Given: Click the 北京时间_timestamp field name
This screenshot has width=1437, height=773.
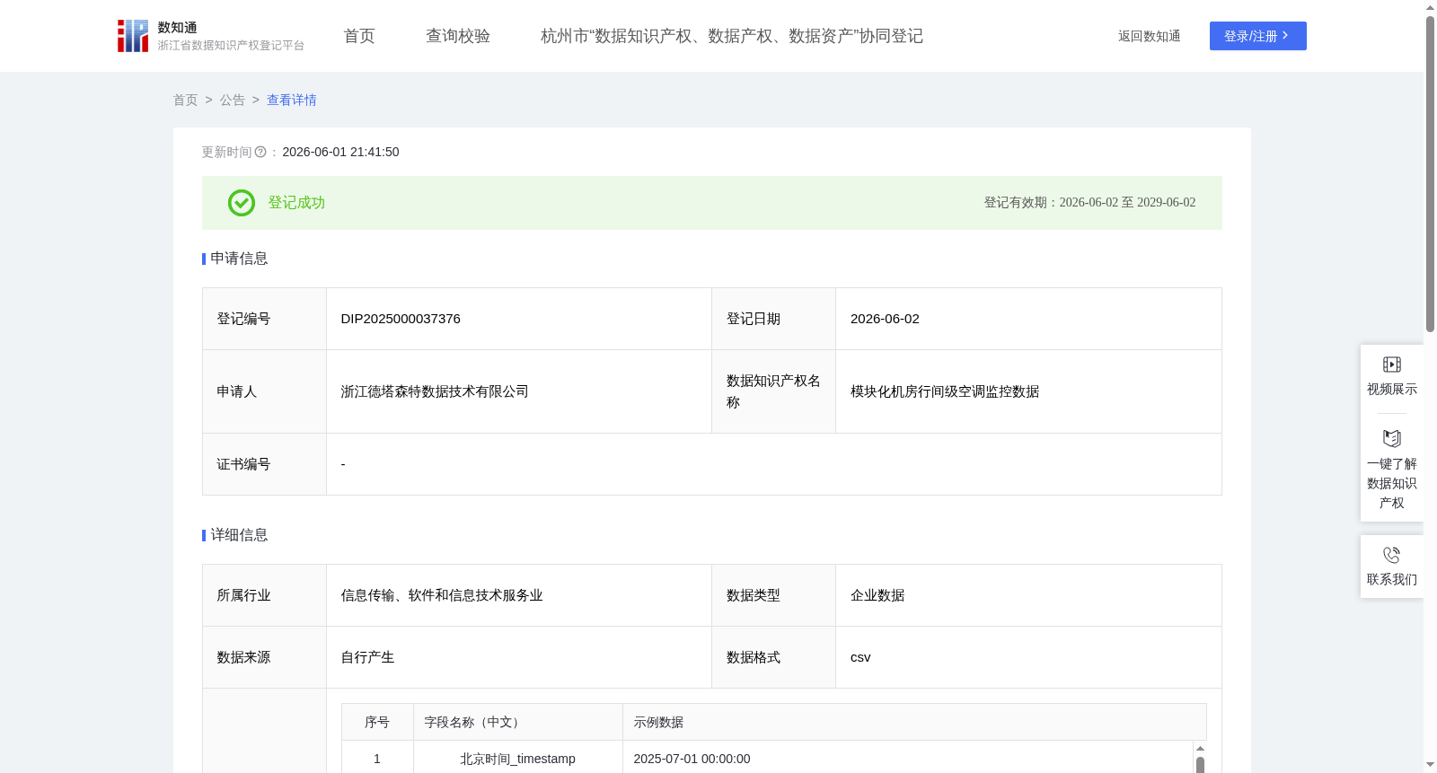Looking at the screenshot, I should (518, 759).
